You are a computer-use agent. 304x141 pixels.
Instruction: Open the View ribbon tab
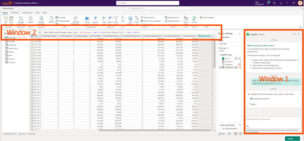point(38,13)
